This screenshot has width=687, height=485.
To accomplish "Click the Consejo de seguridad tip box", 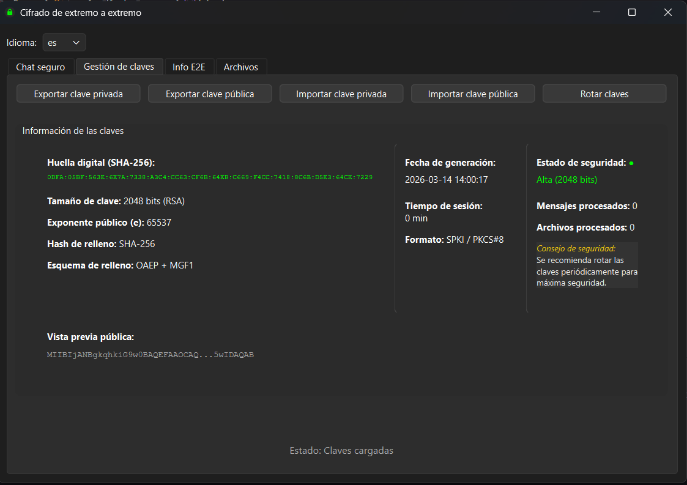I will [x=587, y=265].
